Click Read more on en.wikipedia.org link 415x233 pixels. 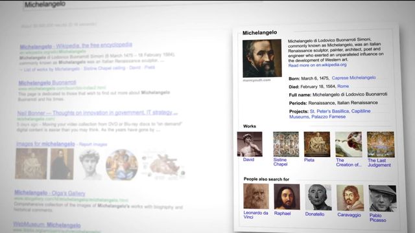pyautogui.click(x=317, y=65)
